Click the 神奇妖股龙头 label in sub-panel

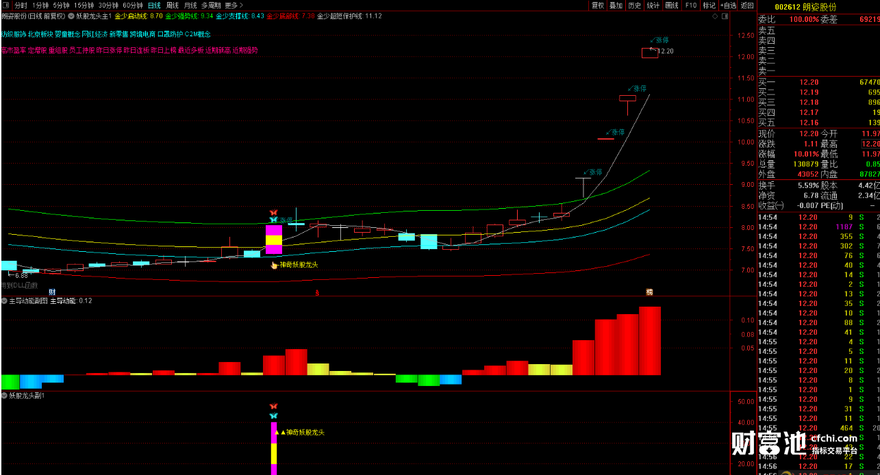coord(305,433)
